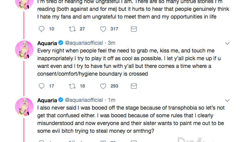Click the Aquaria name on the 3m tweet
Screen dimensions: 245x142
pyautogui.click(x=47, y=43)
